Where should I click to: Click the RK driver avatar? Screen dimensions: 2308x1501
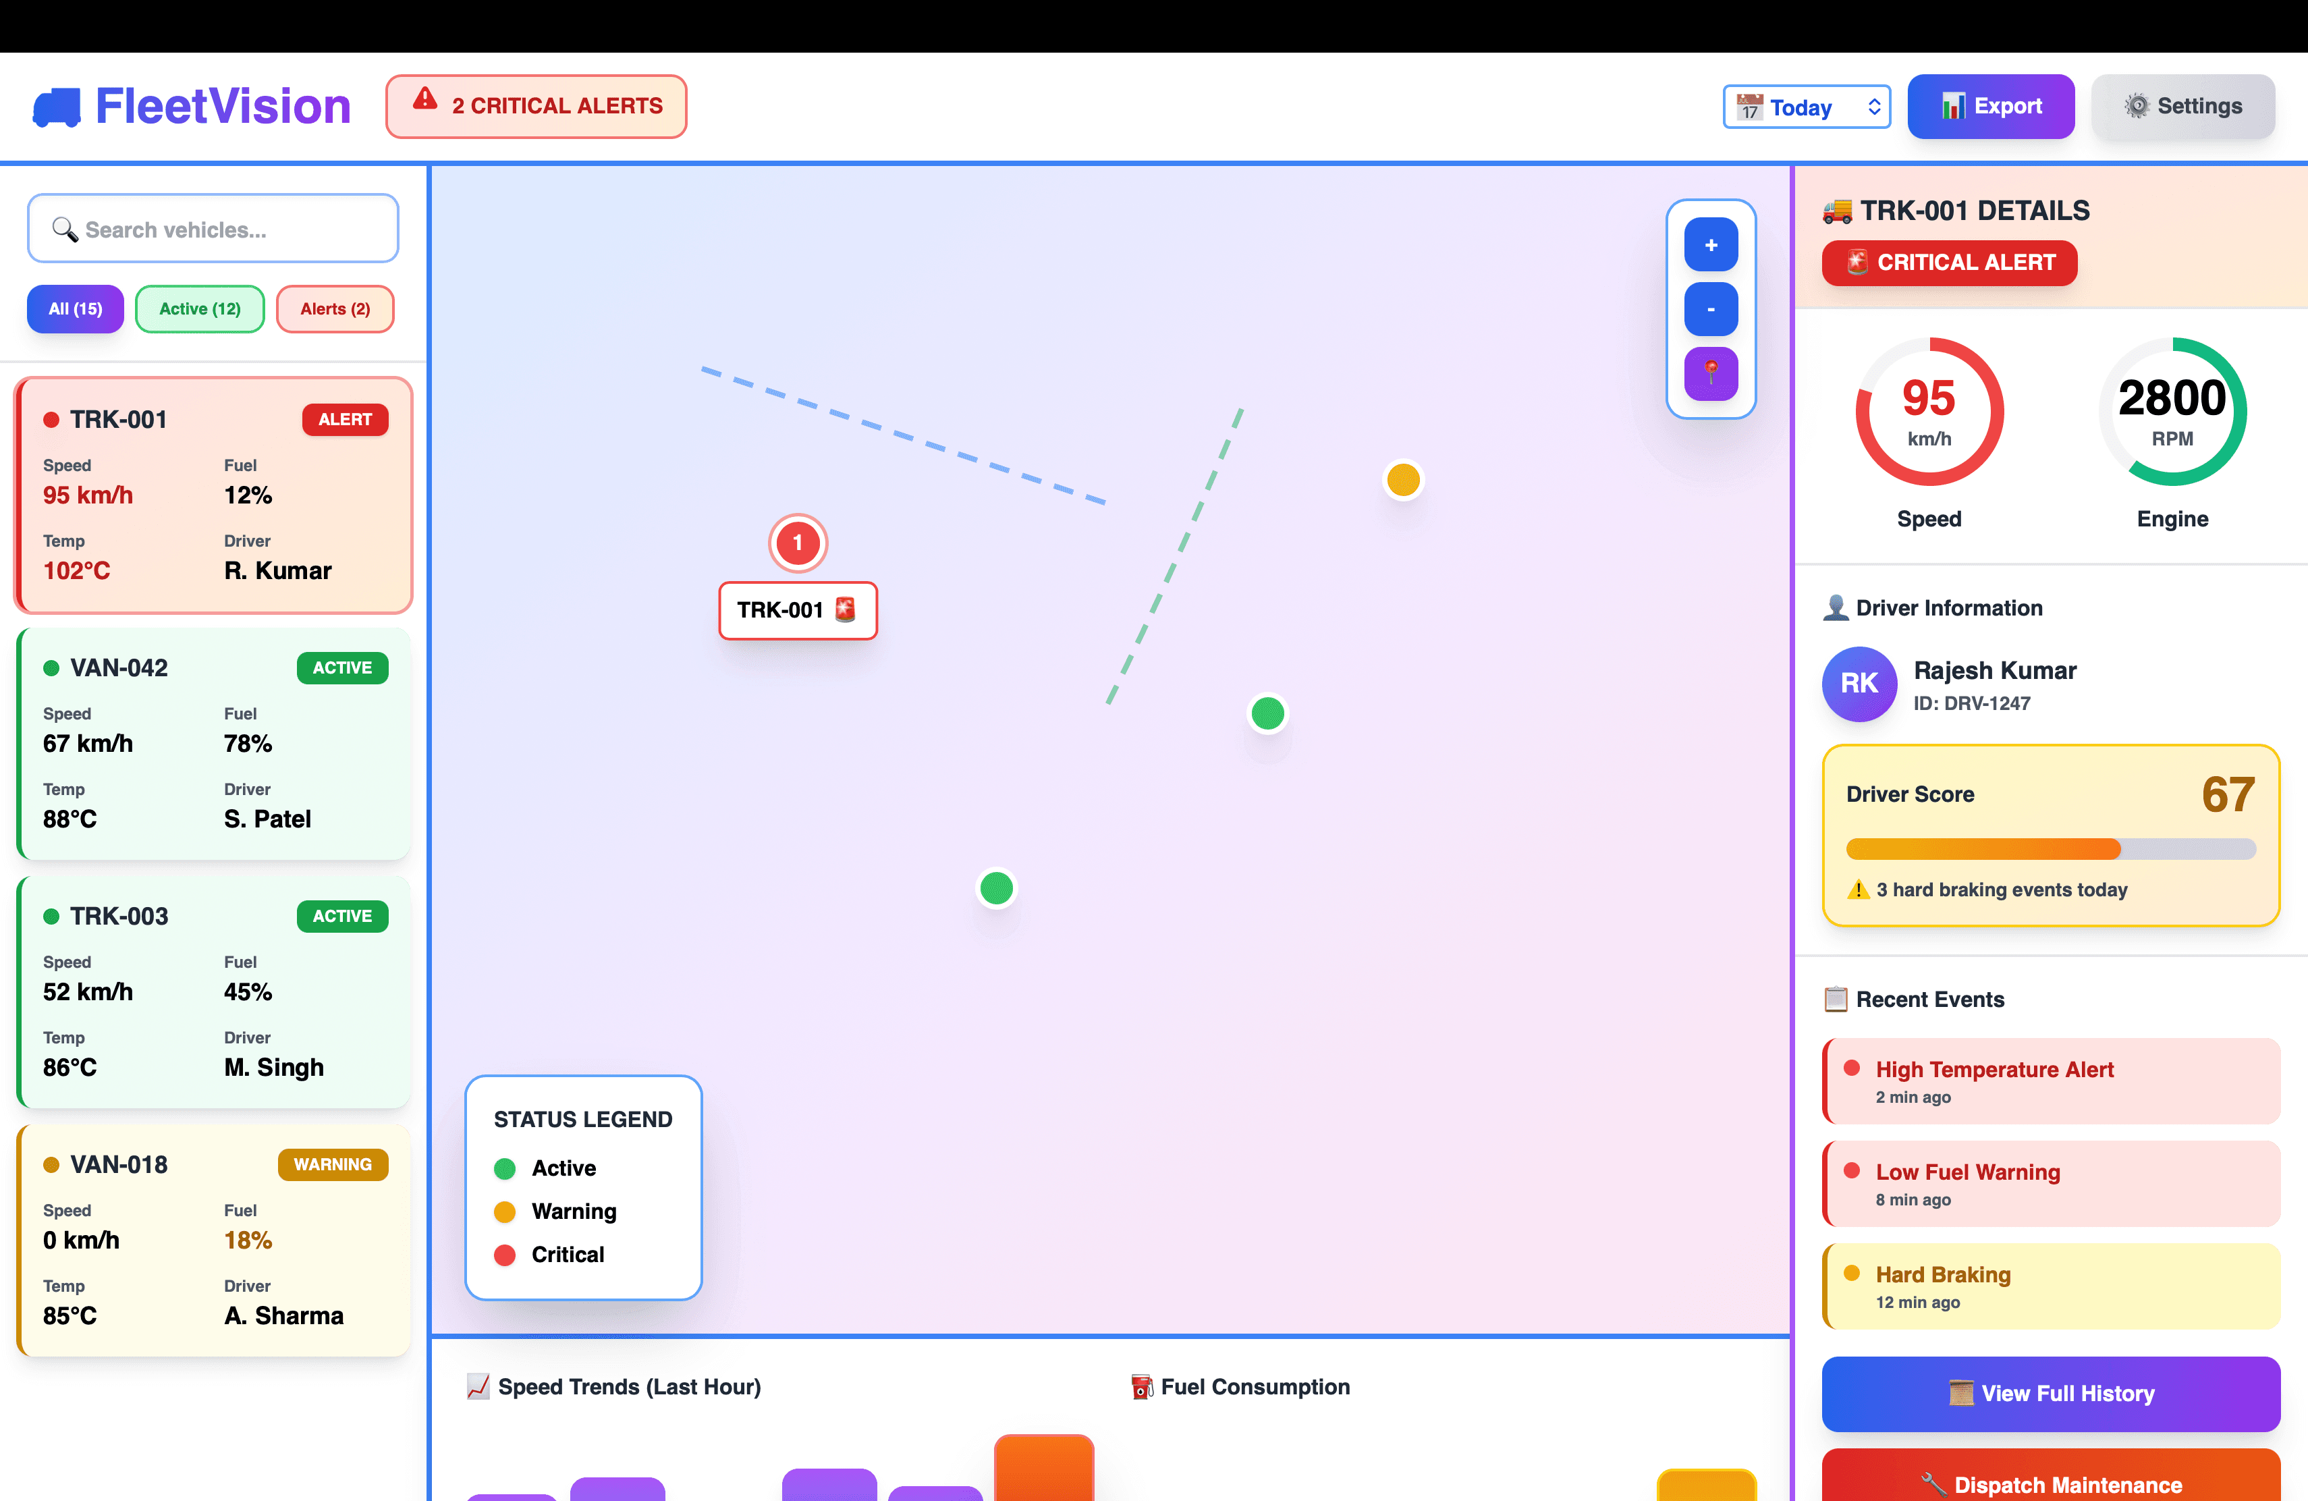pos(1859,684)
